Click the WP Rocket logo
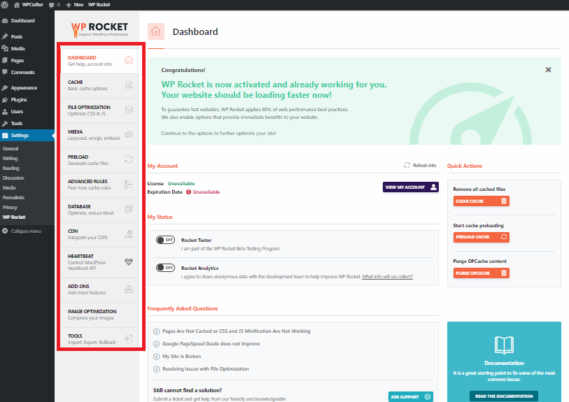 [99, 29]
